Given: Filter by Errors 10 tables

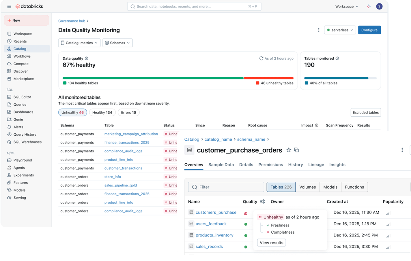Looking at the screenshot, I should (x=128, y=112).
